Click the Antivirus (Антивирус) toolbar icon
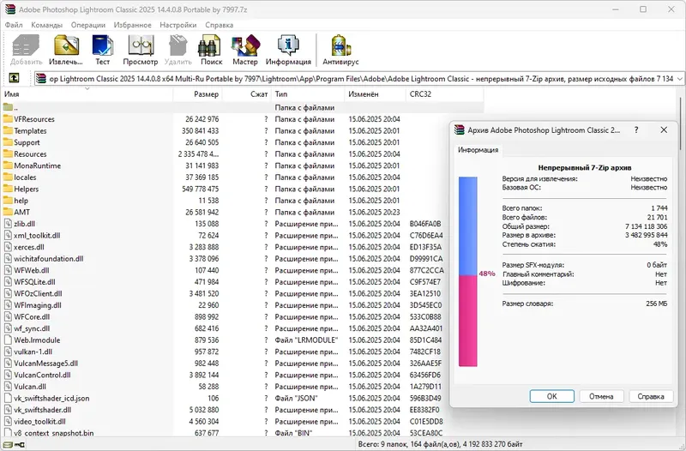 pos(340,45)
